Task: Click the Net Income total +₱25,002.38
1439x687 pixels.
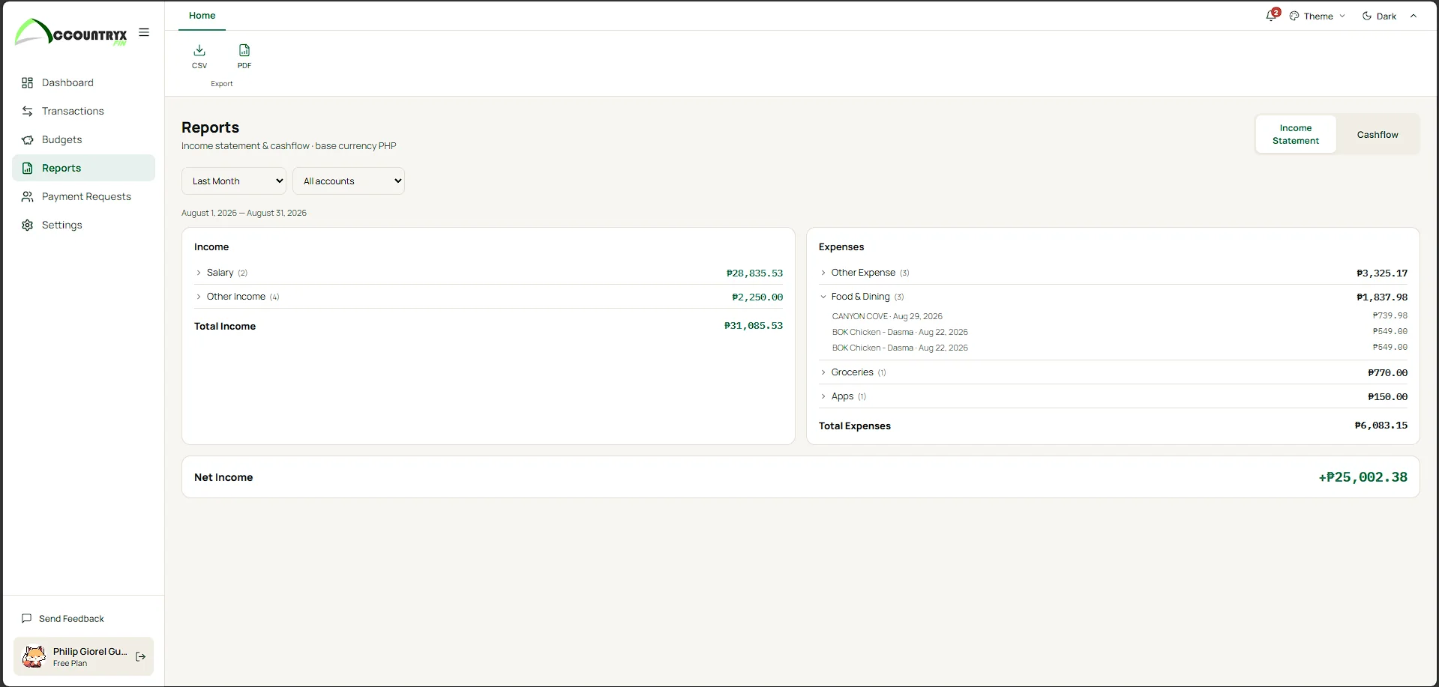Action: [x=1363, y=477]
